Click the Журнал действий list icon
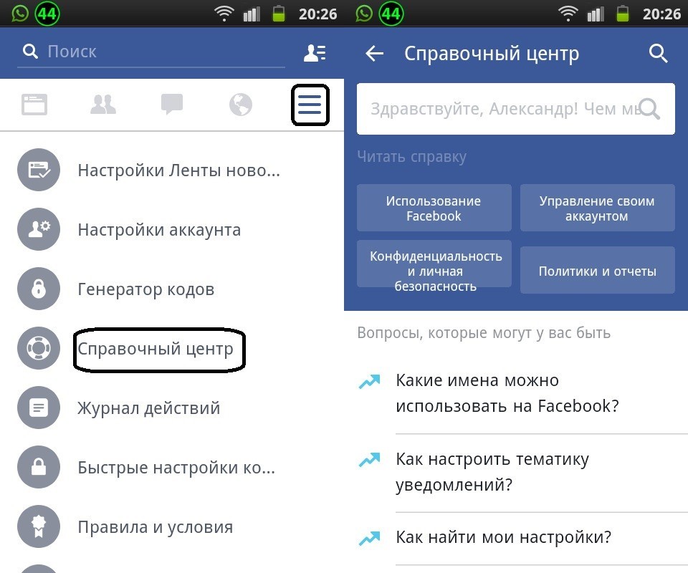Screen dimensions: 688x573 (39, 408)
